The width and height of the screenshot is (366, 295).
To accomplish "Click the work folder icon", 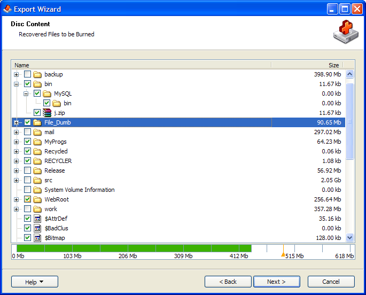I will (37, 209).
